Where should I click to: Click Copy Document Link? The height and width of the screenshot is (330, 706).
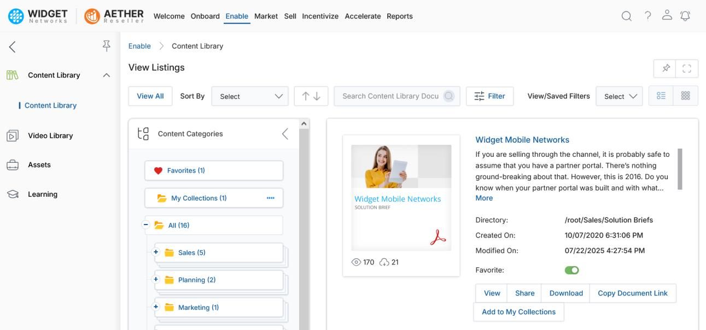tap(633, 293)
